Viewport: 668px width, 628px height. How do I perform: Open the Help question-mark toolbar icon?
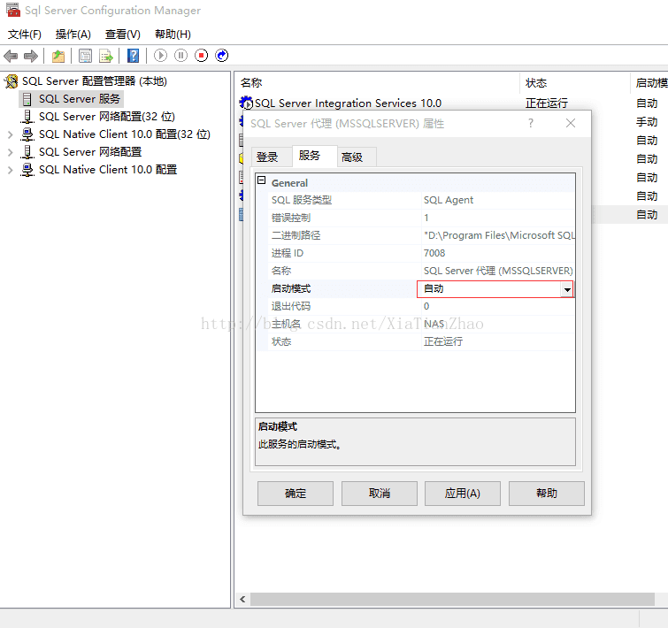coord(133,56)
